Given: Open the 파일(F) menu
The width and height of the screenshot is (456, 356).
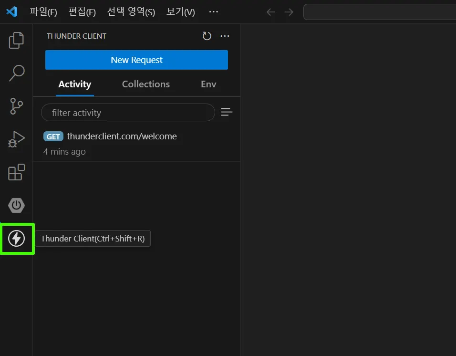Looking at the screenshot, I should click(43, 12).
